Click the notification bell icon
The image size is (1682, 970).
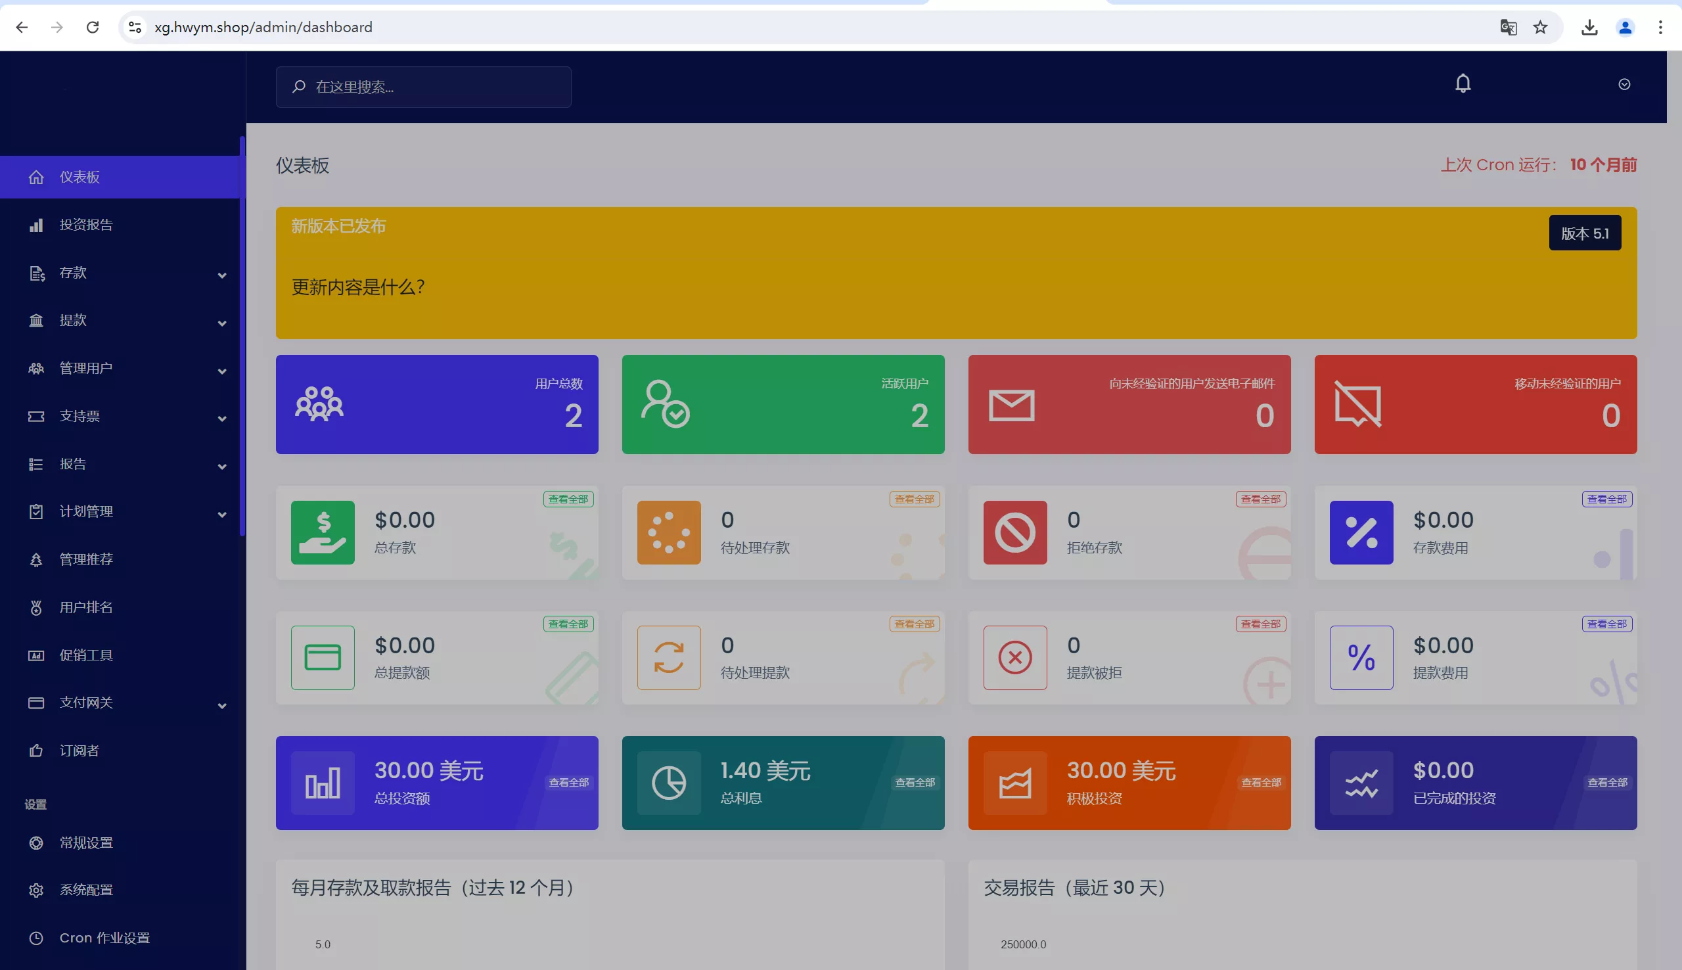click(x=1463, y=84)
